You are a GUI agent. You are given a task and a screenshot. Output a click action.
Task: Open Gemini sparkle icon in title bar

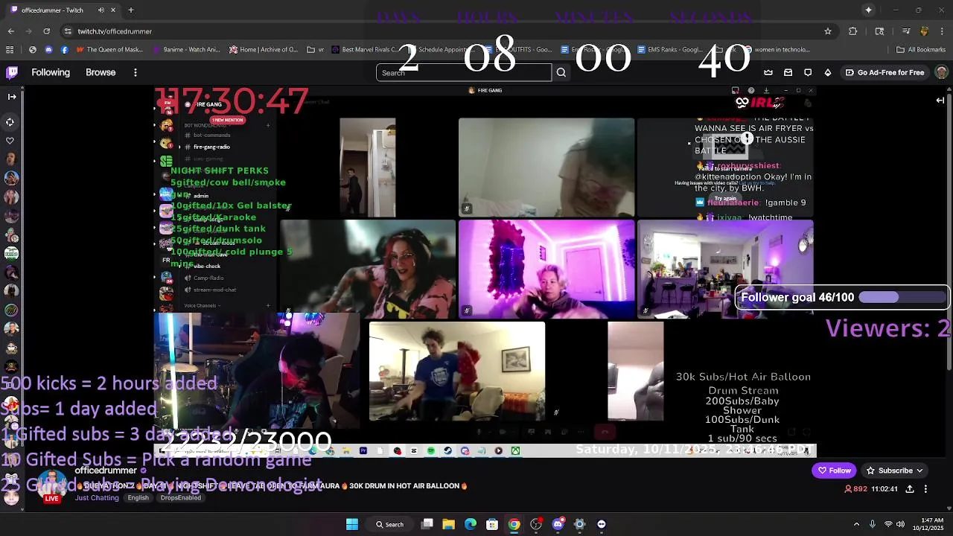[868, 10]
